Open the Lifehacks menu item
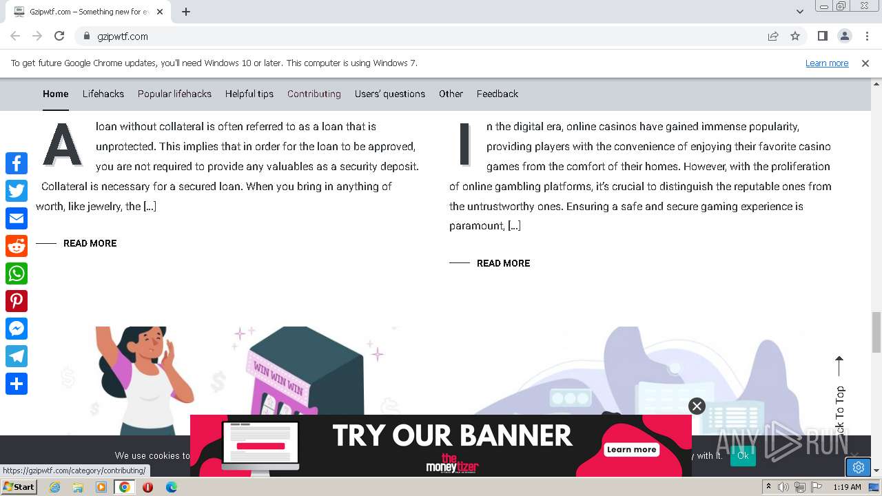Screen dimensions: 882x496 103,94
